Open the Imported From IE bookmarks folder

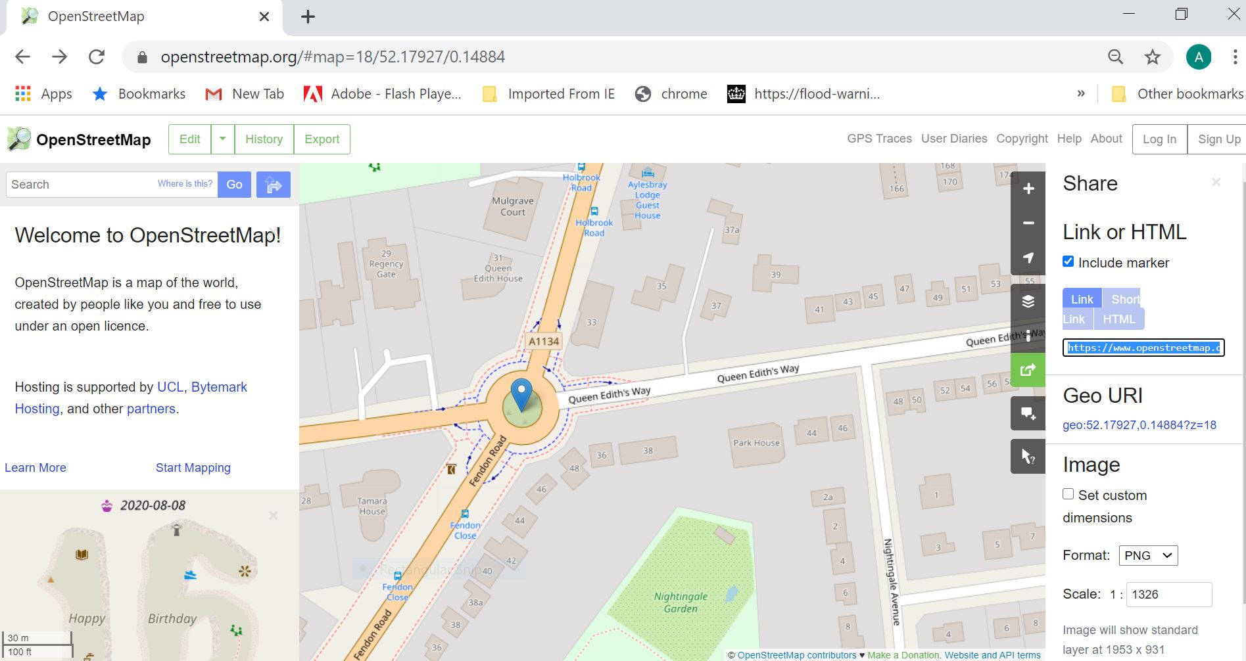tap(548, 94)
